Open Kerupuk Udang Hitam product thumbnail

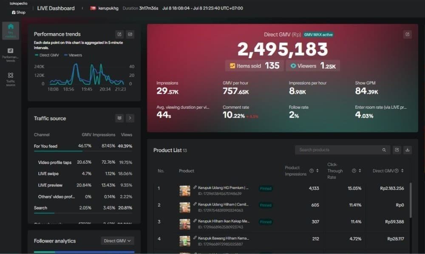point(184,207)
